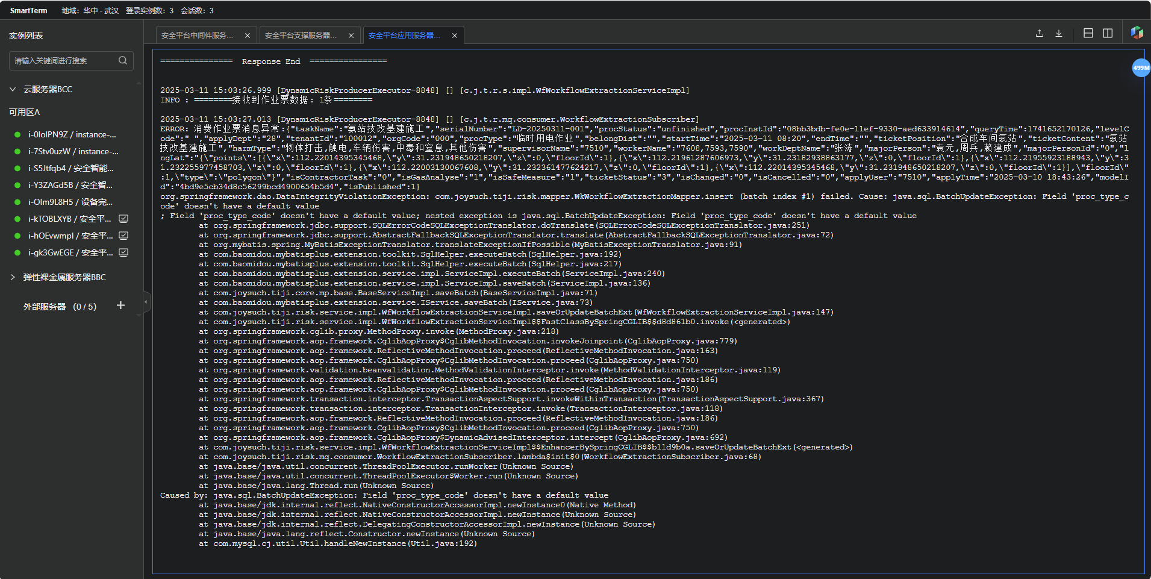Add an external server with plus icon
The width and height of the screenshot is (1151, 579).
pos(120,305)
